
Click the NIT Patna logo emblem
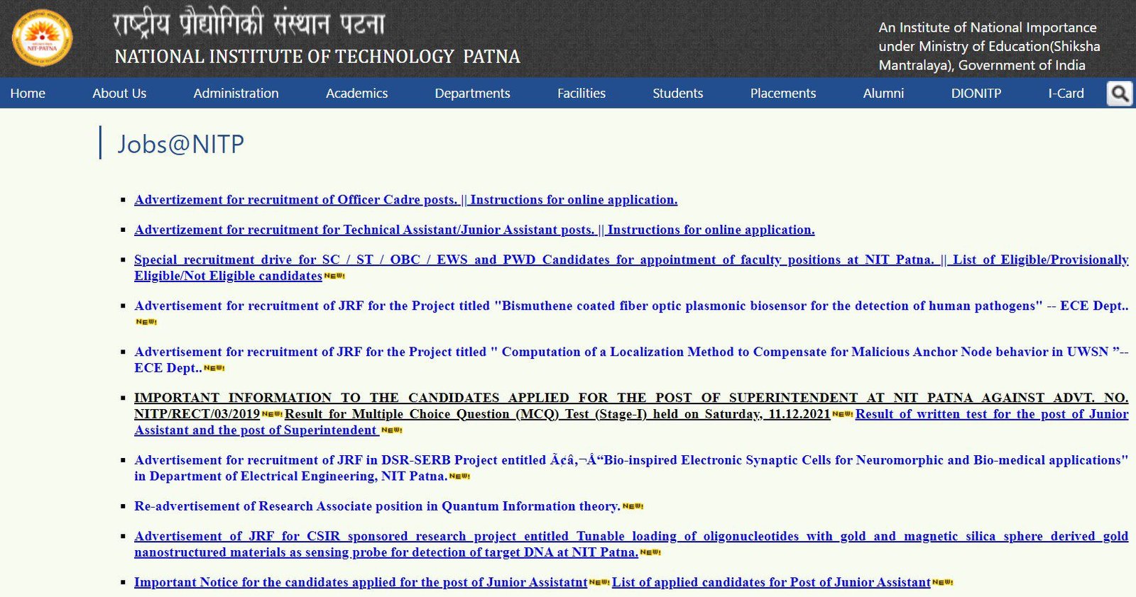[42, 38]
